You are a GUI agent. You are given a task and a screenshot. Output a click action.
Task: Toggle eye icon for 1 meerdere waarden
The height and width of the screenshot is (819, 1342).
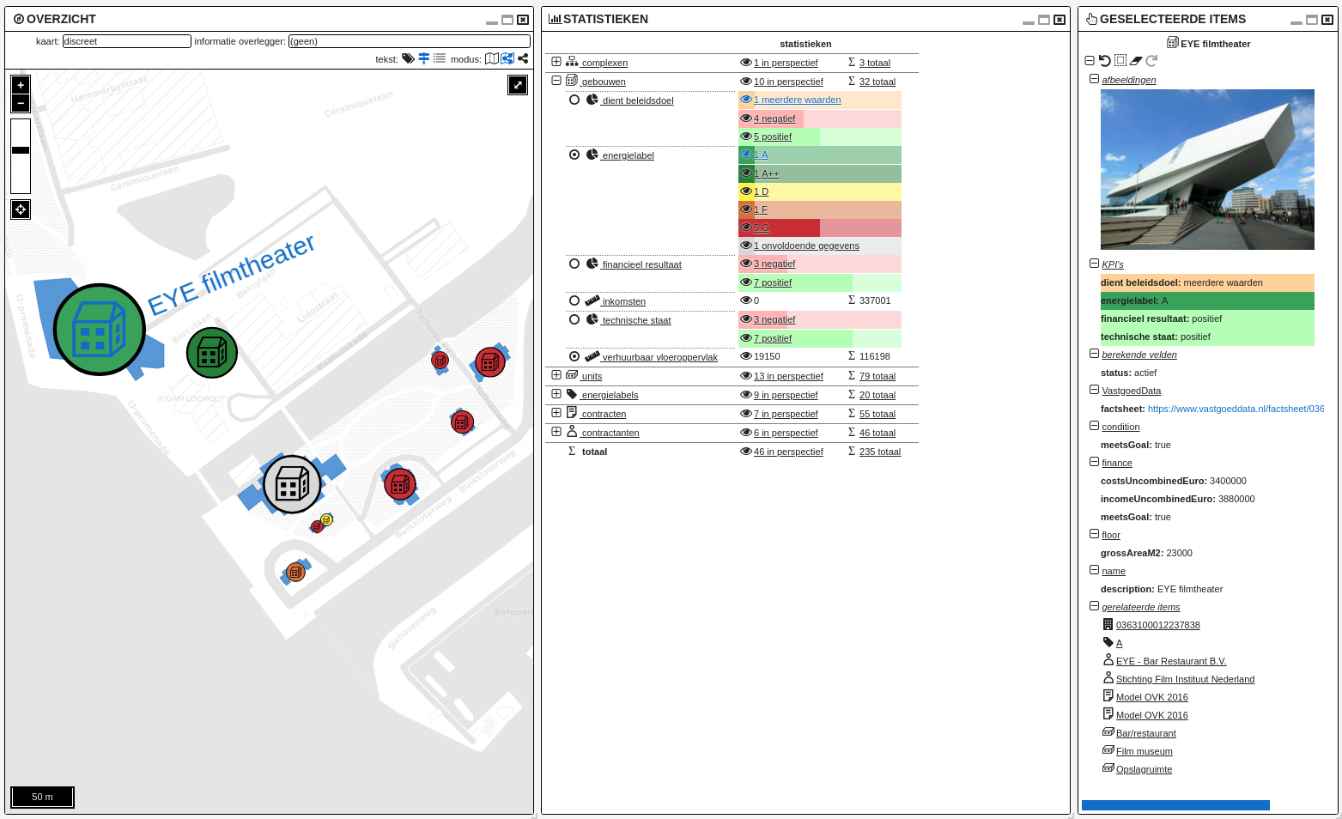(x=746, y=100)
